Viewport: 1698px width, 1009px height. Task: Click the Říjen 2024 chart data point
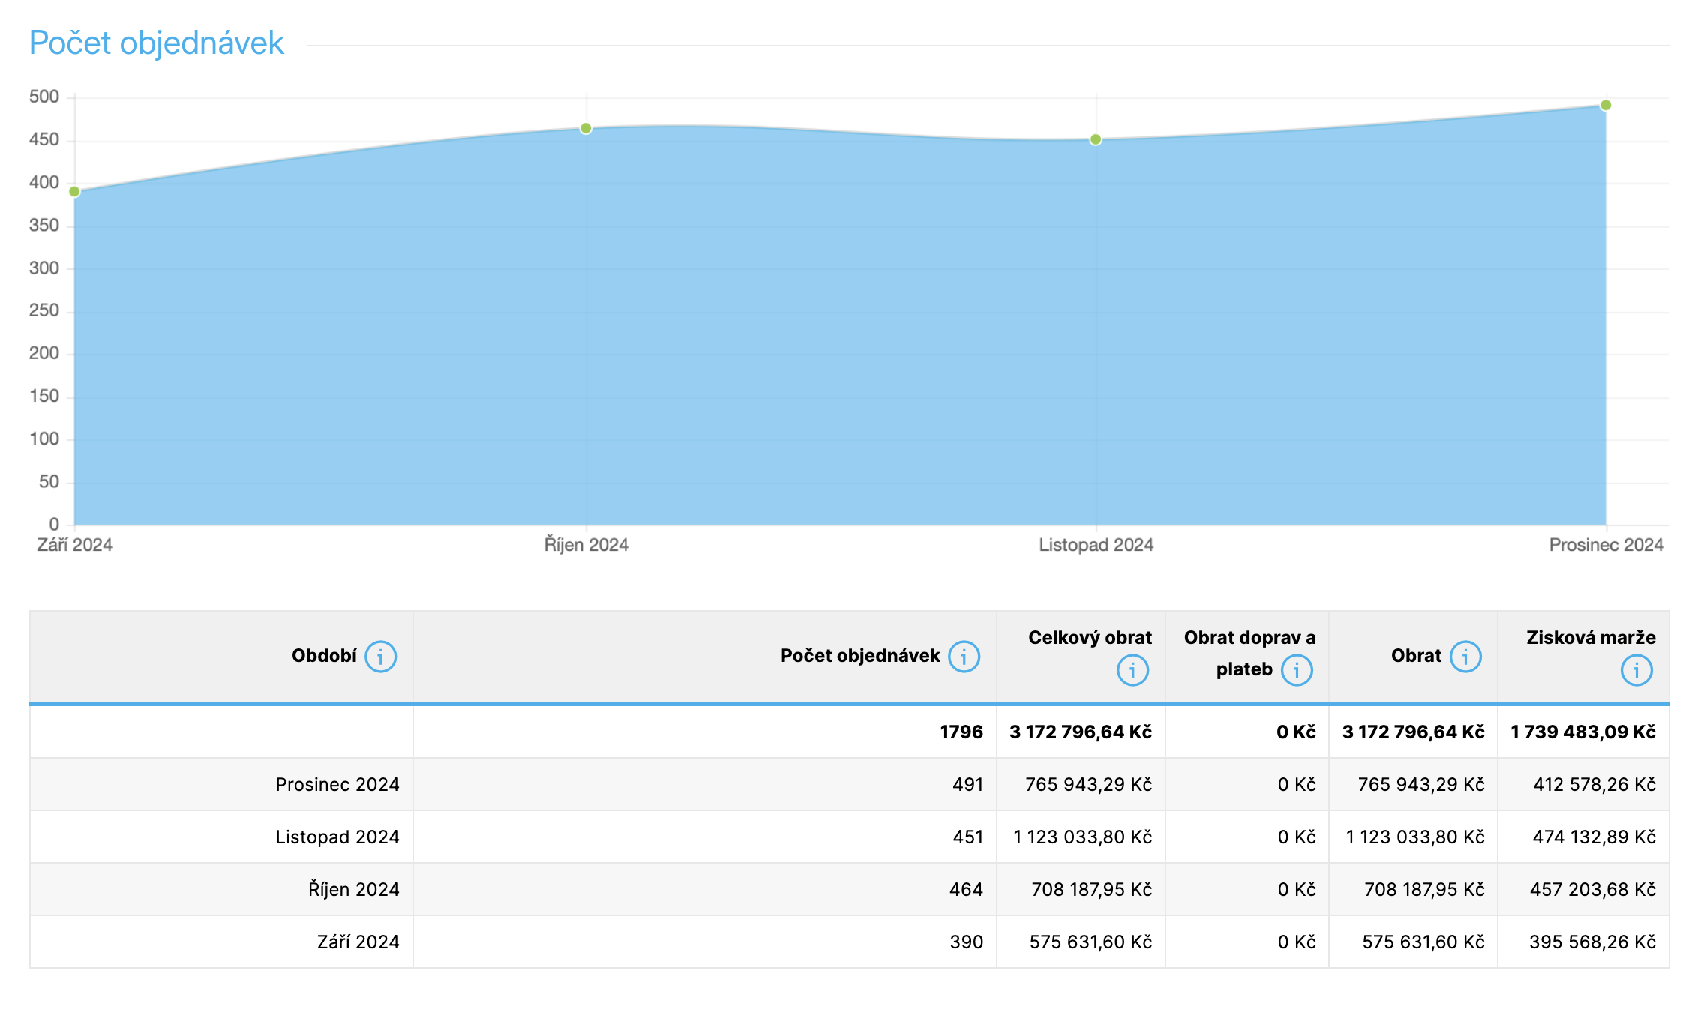click(x=586, y=129)
